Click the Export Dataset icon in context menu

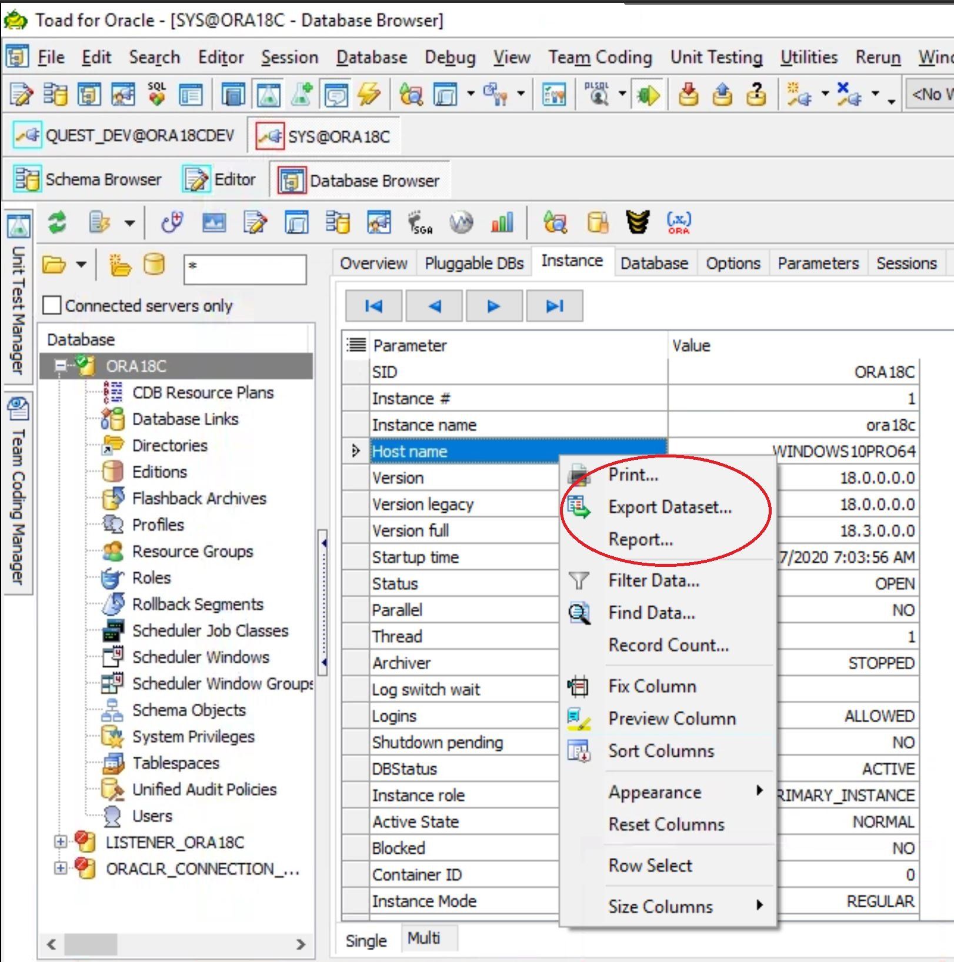tap(579, 507)
